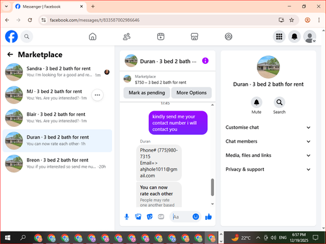Open the Groups icon in top navigation
This screenshot has width=326, height=244.
(228, 36)
